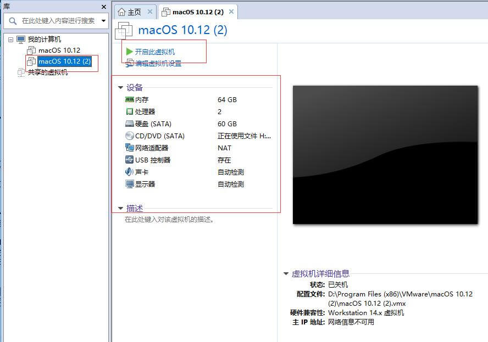Viewport: 488px width, 342px height.
Task: Click the black VM screen preview thumbnail
Action: tap(385, 154)
